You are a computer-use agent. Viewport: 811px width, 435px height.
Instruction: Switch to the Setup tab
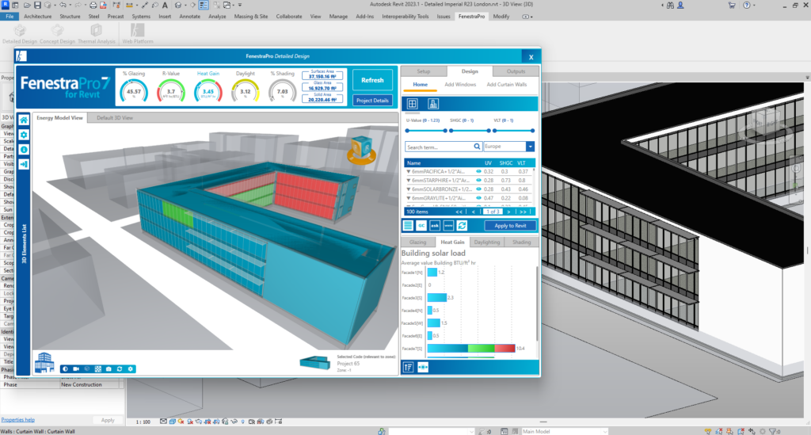pos(423,71)
